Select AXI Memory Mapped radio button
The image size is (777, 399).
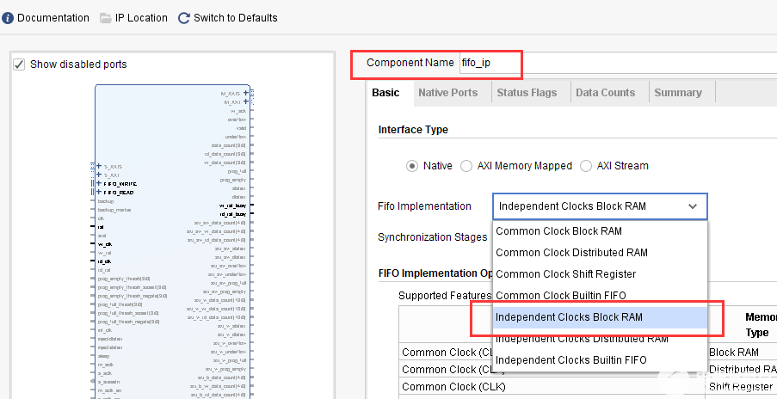click(466, 166)
